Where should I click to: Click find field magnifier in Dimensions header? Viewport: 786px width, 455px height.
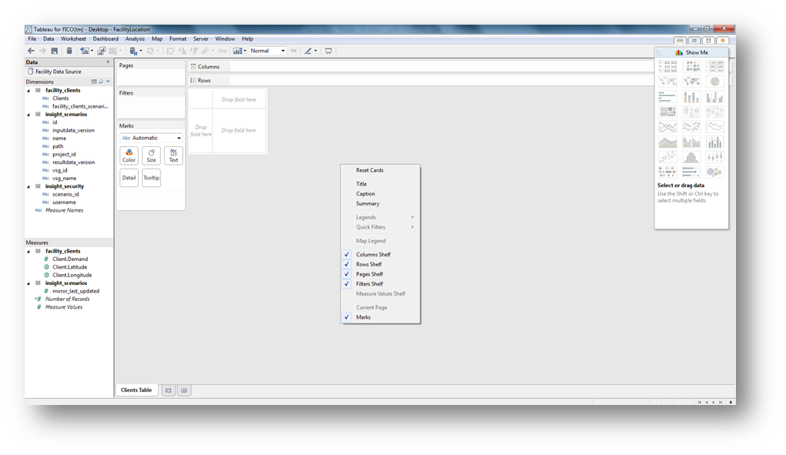[101, 82]
